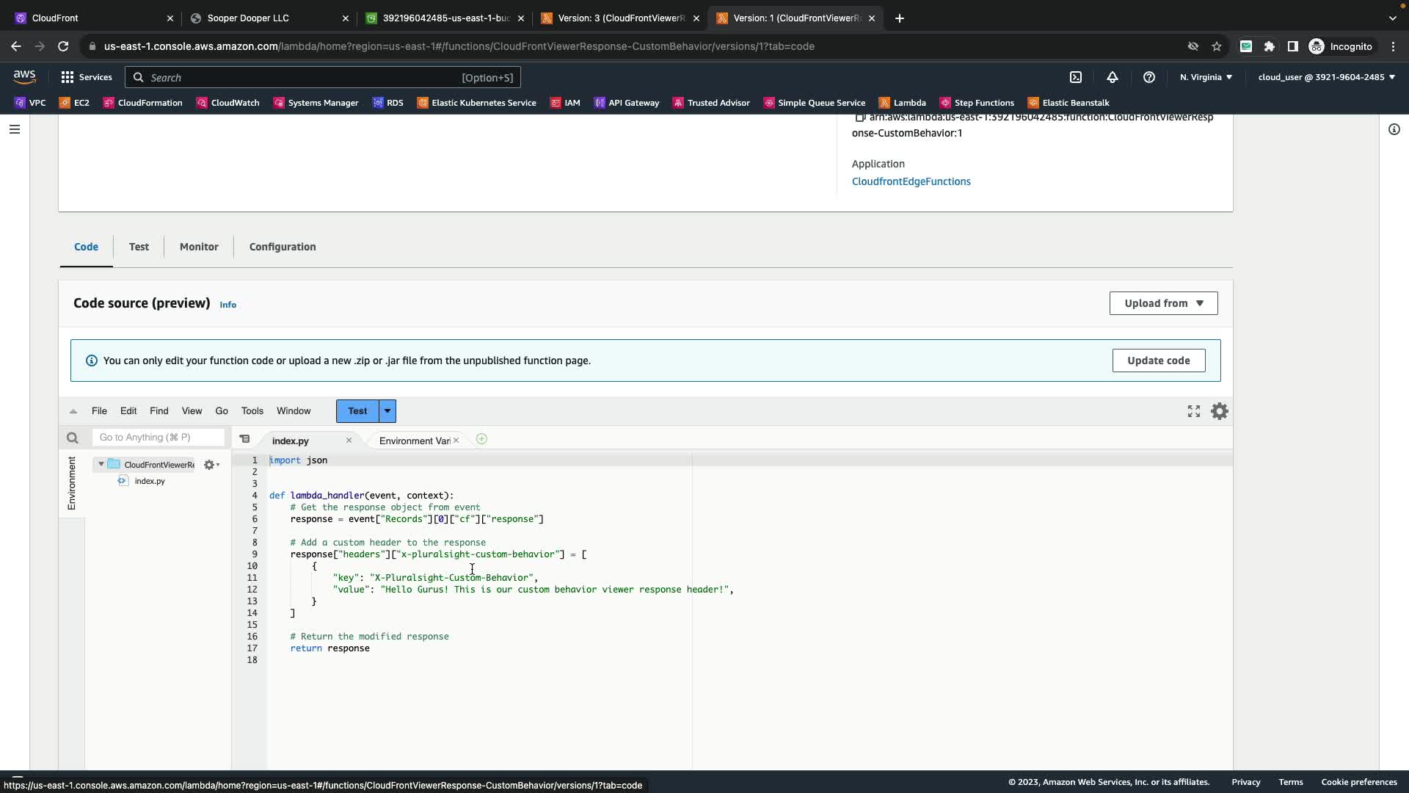
Task: Copy the function ARN
Action: [859, 117]
